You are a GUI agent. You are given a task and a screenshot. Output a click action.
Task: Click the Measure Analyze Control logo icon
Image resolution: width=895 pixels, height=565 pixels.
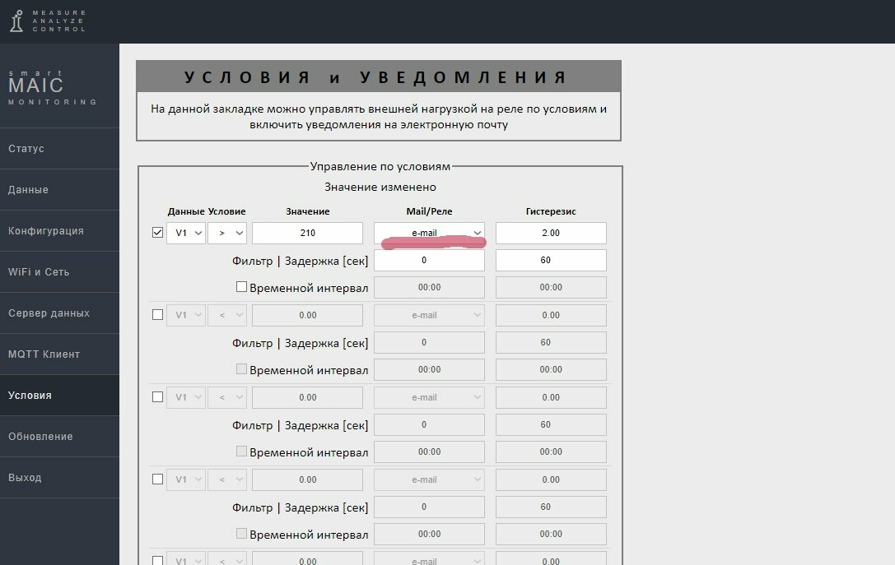(17, 21)
